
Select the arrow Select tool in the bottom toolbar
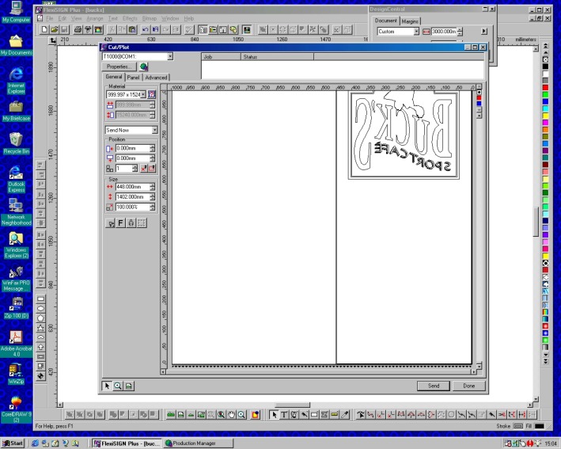pyautogui.click(x=274, y=415)
